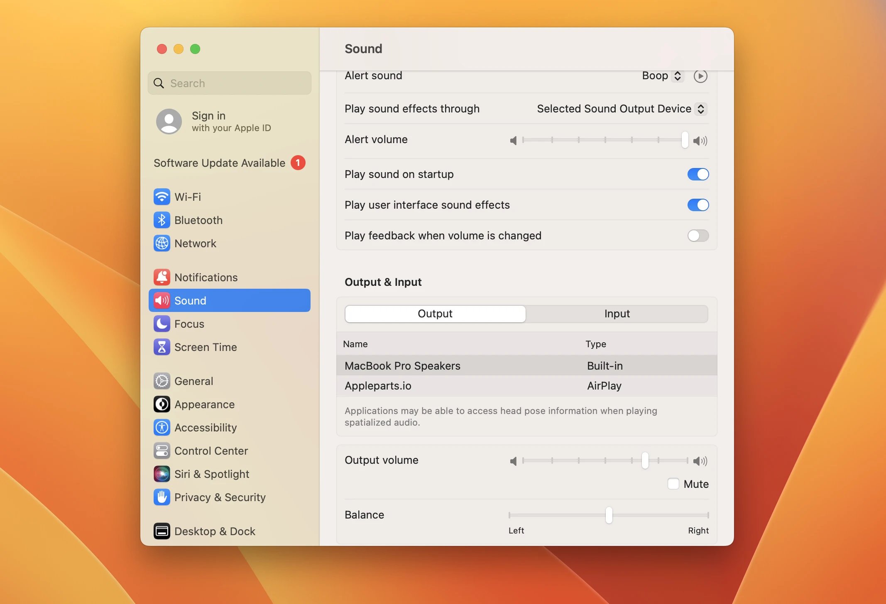Open Screen Time settings
This screenshot has width=886, height=604.
[x=206, y=347]
